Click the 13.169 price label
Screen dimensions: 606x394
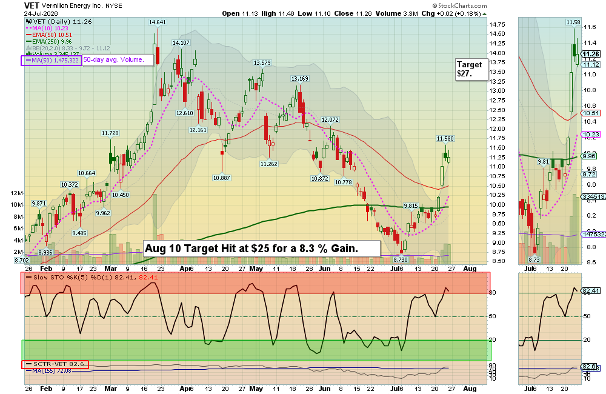299,78
